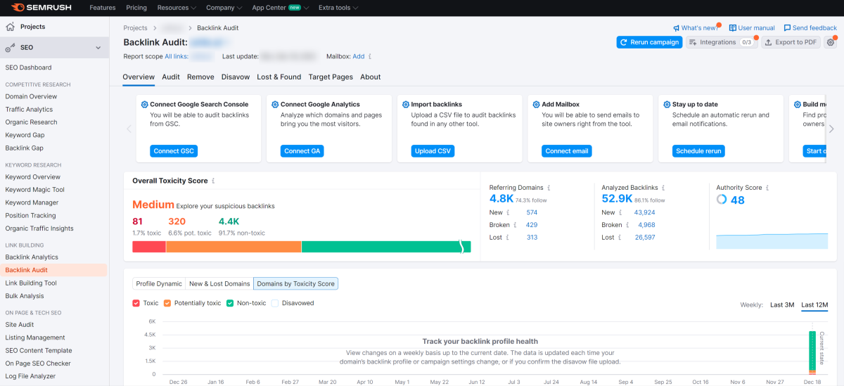Switch weekly range to Last 3M

[782, 304]
